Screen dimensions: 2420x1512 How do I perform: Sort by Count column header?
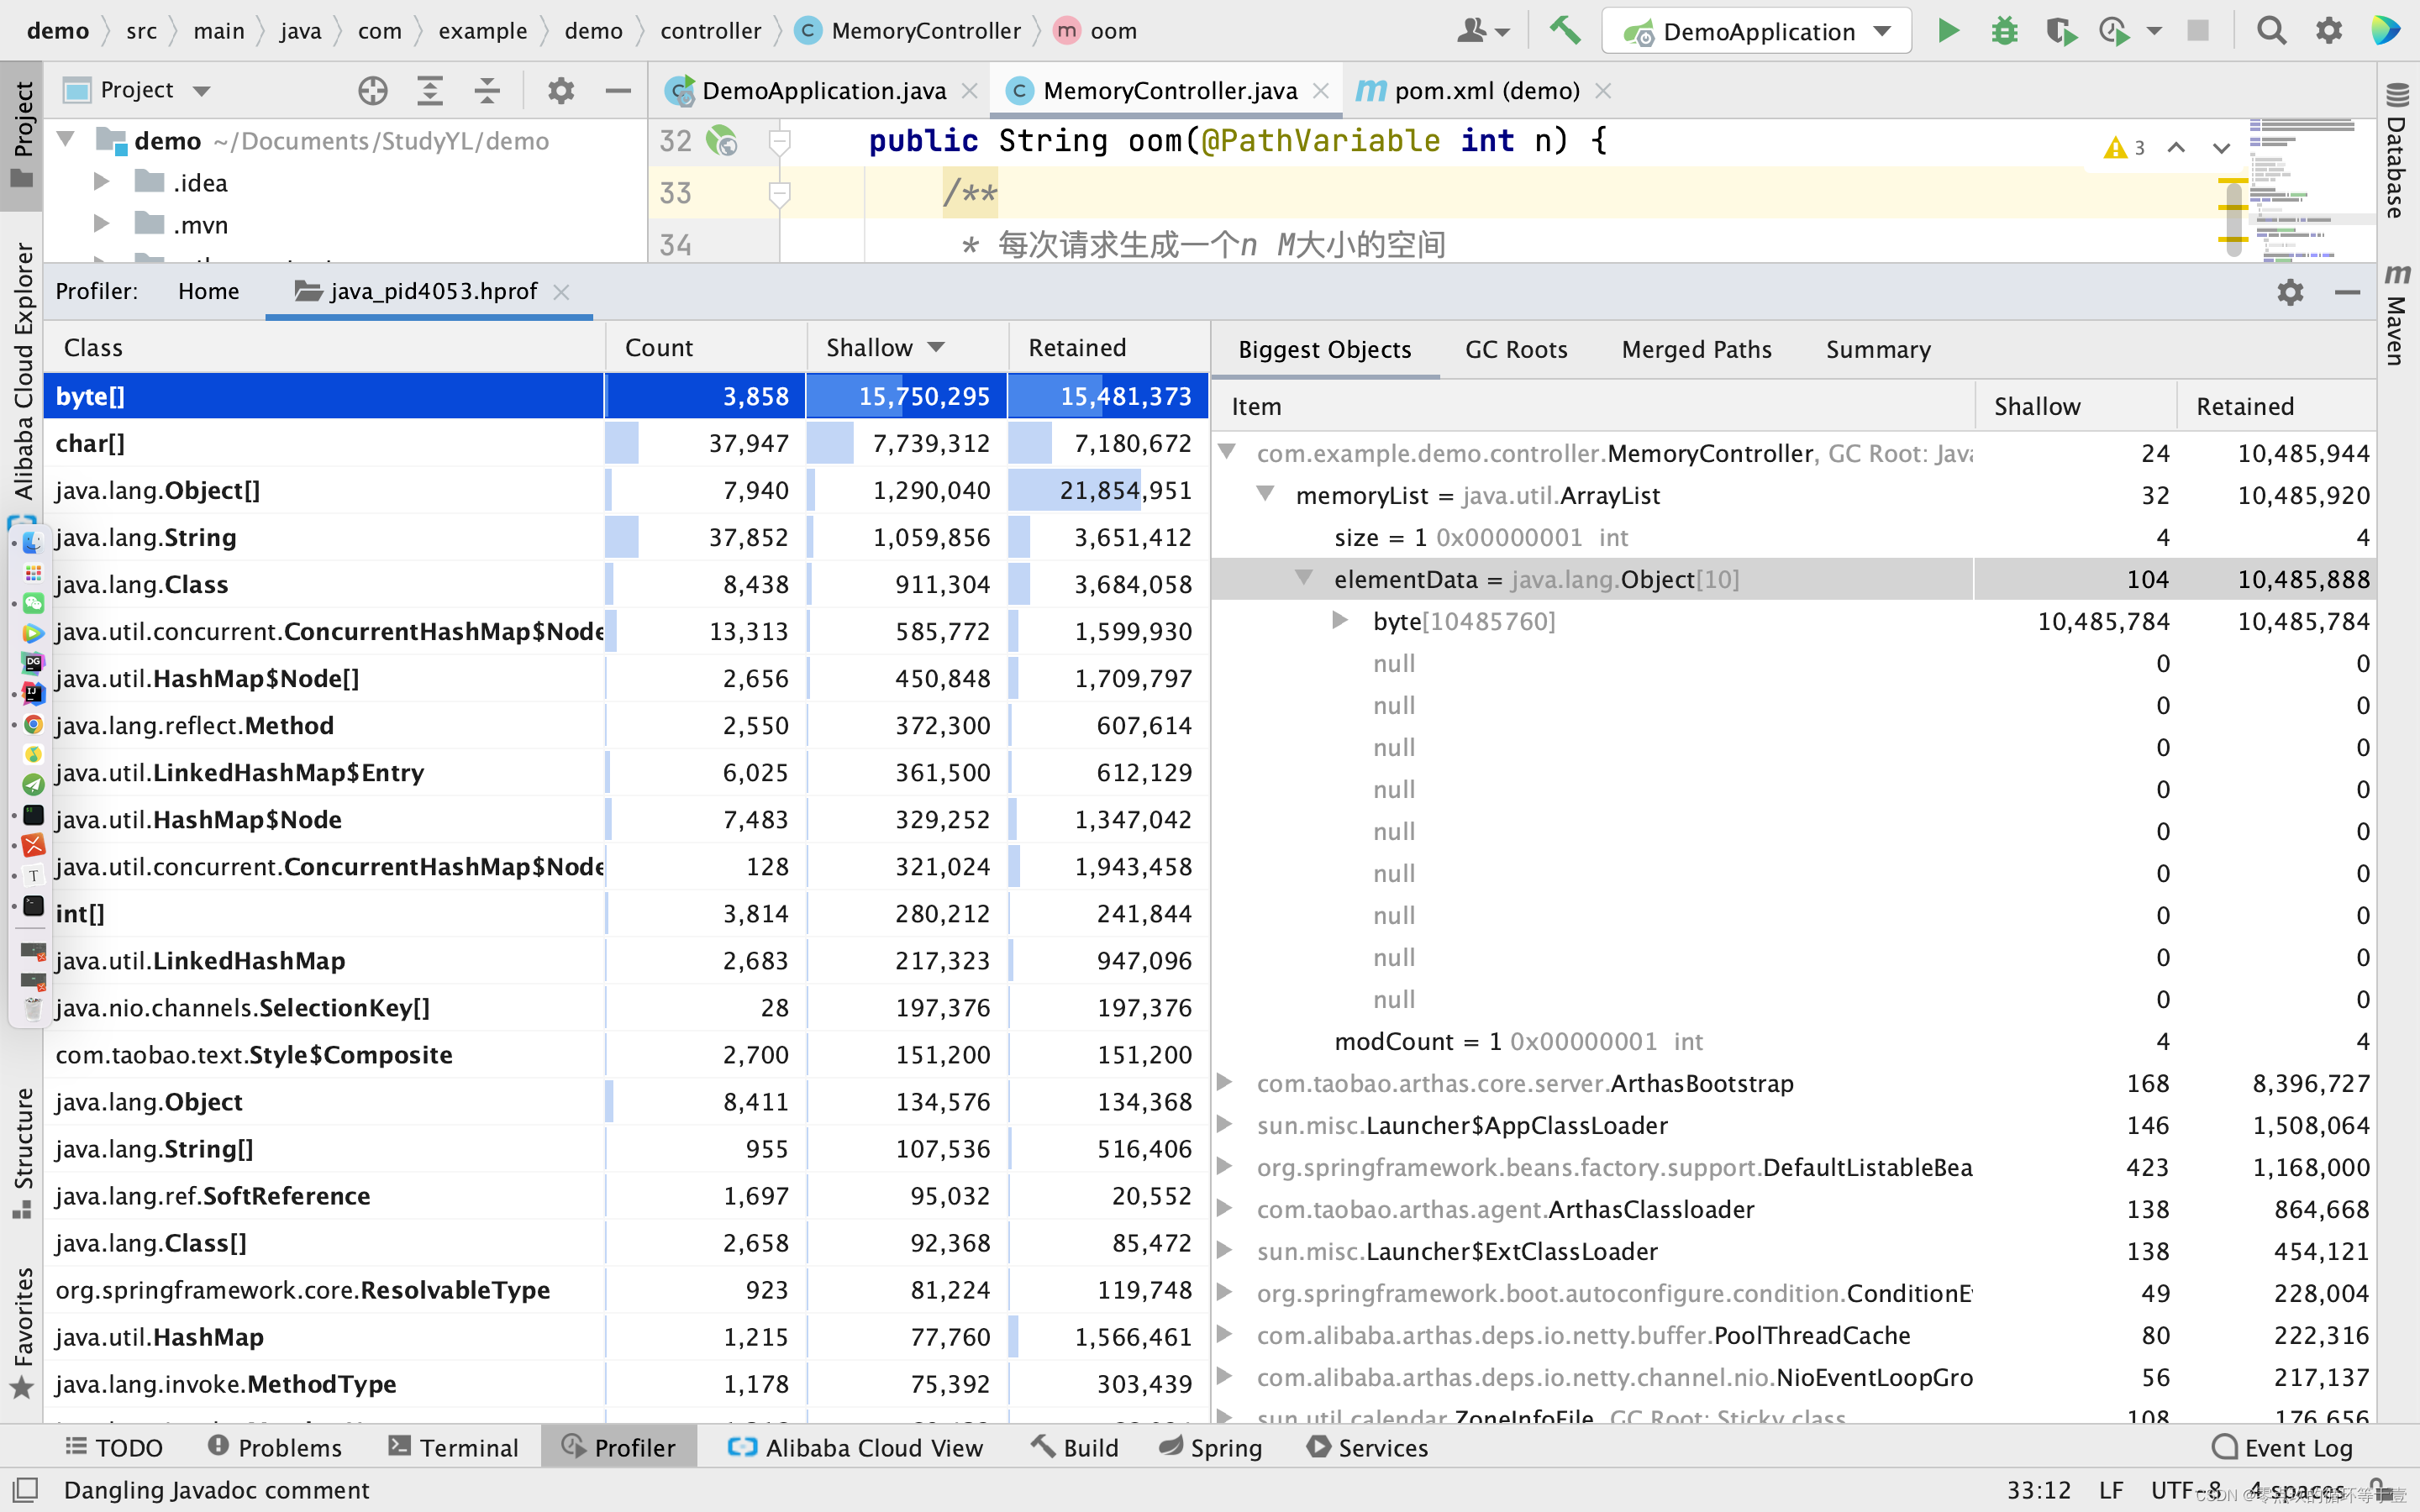(706, 347)
